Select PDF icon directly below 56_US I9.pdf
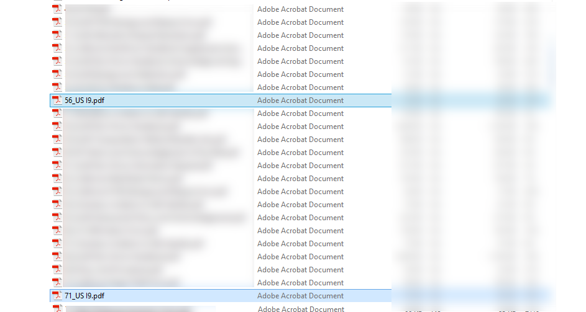 coord(57,113)
